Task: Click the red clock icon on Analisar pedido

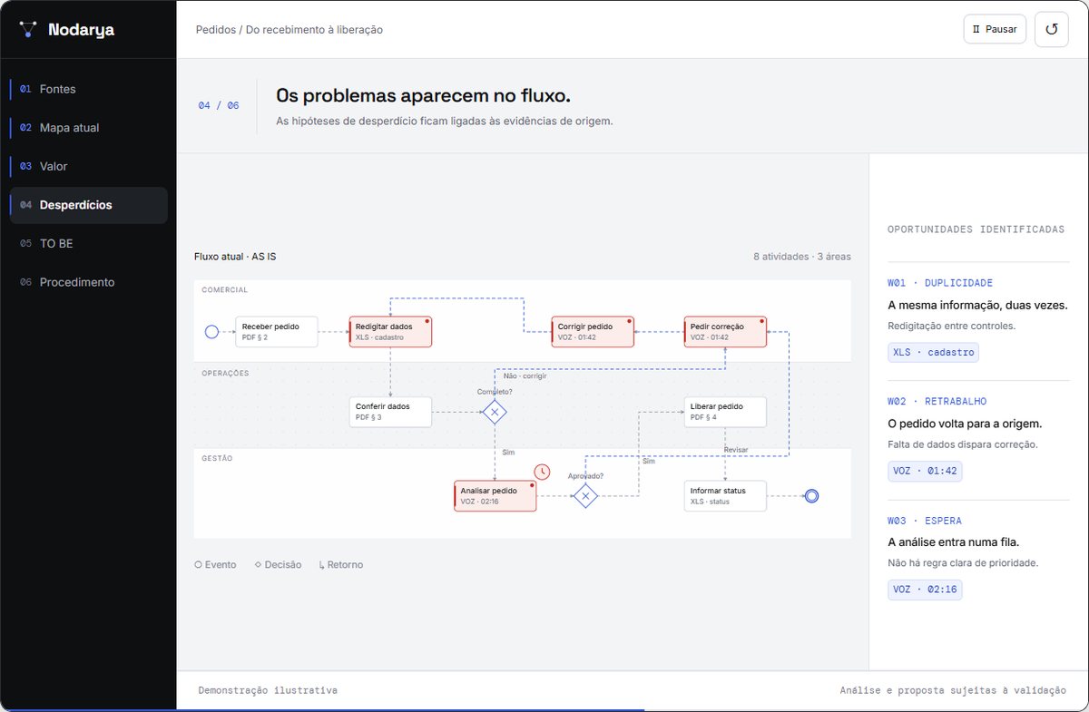Action: 542,472
